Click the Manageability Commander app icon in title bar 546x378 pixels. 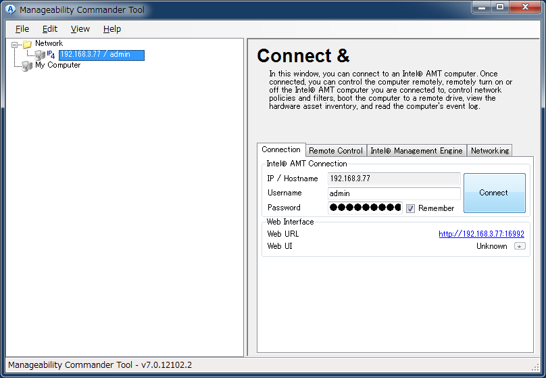[x=10, y=9]
